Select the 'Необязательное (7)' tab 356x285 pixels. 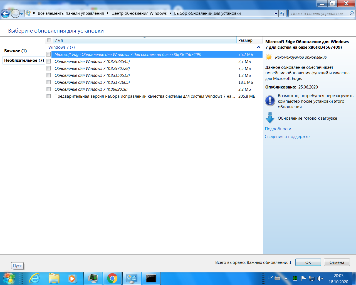coord(24,60)
